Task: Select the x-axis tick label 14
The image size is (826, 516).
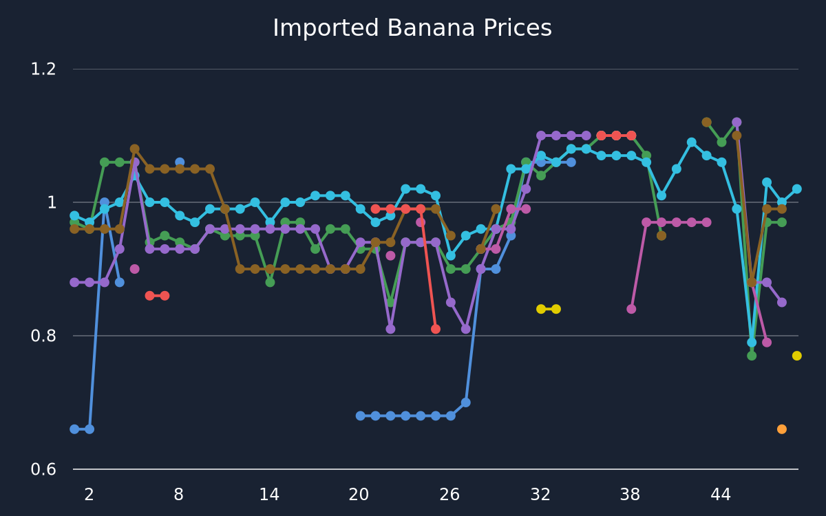Action: (270, 495)
